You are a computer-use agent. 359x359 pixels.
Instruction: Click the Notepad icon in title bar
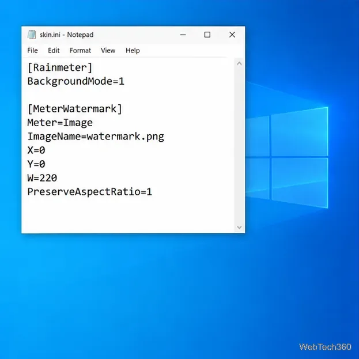[32, 35]
